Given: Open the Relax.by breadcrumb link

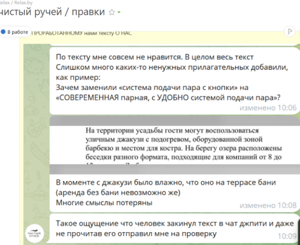Looking at the screenshot, I should point(23,3).
